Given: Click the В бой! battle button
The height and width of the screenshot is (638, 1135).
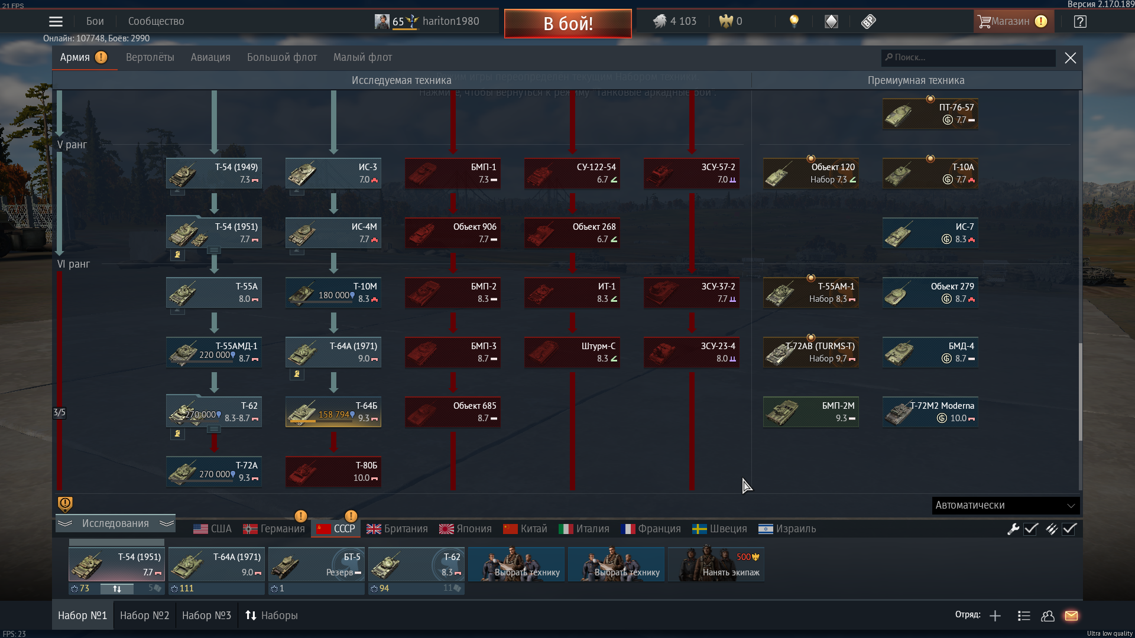Looking at the screenshot, I should tap(568, 24).
